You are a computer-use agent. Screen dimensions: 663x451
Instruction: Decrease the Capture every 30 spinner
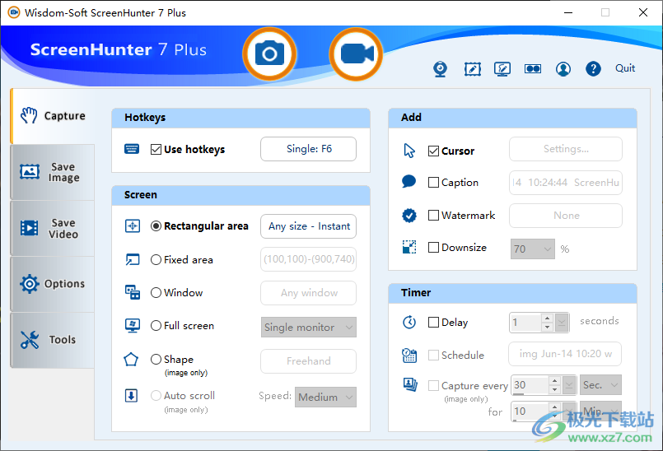[555, 389]
